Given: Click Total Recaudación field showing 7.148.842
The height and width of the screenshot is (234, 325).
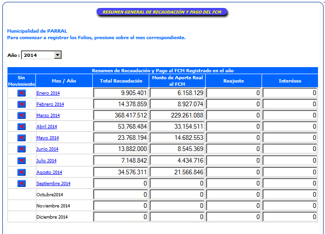Looking at the screenshot, I should [121, 160].
